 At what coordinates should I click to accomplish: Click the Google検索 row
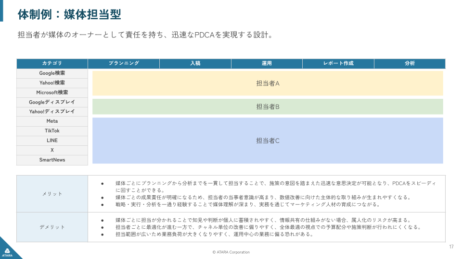(52, 73)
